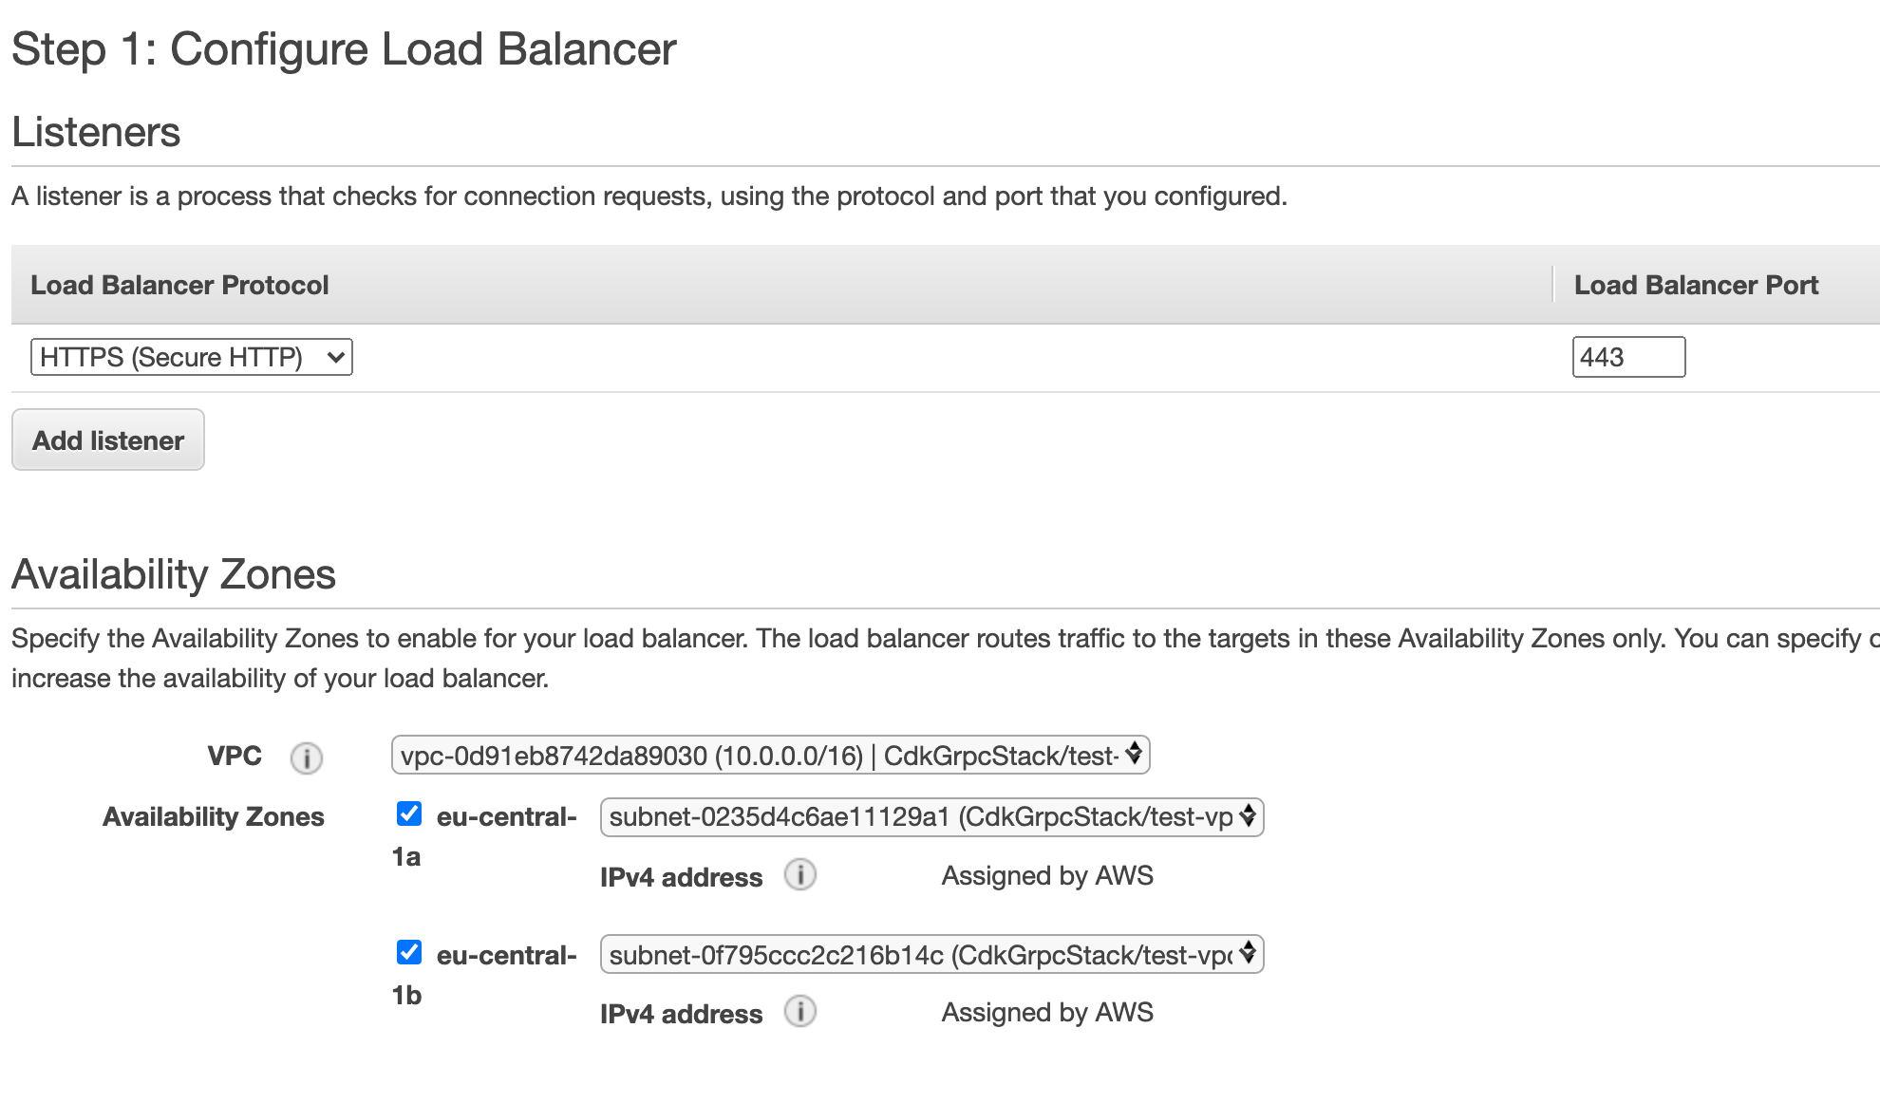Click the Listeners section heading
The height and width of the screenshot is (1103, 1880).
pyautogui.click(x=95, y=132)
